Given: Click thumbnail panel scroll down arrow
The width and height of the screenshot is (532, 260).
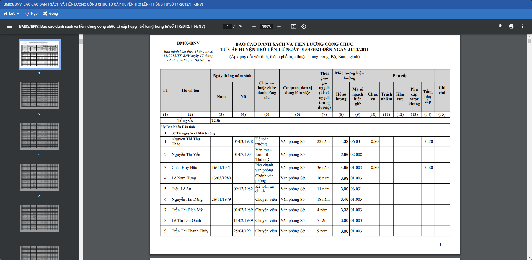Looking at the screenshot, I should (81, 257).
